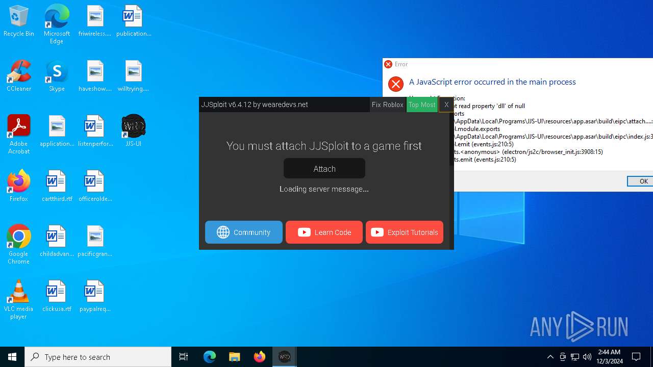Open VLC media player desktop shortcut
The width and height of the screenshot is (653, 367).
18,300
